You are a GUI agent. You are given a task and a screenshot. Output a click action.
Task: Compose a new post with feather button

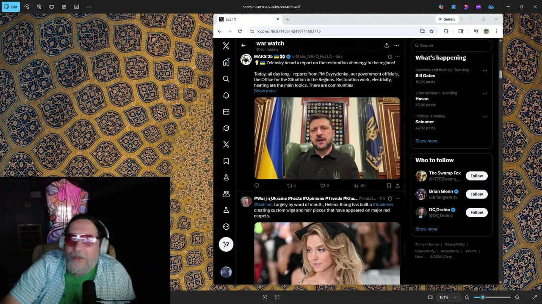226,244
